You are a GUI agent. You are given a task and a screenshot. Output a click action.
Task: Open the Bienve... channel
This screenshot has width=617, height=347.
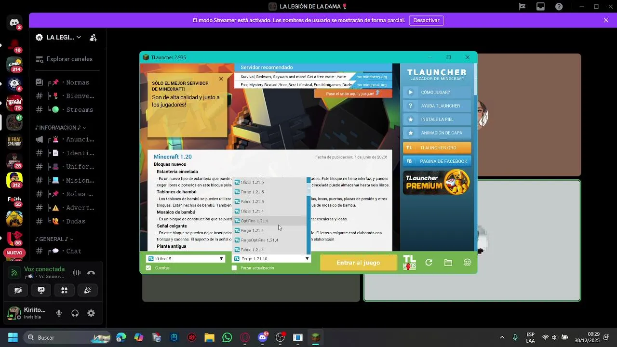67,96
